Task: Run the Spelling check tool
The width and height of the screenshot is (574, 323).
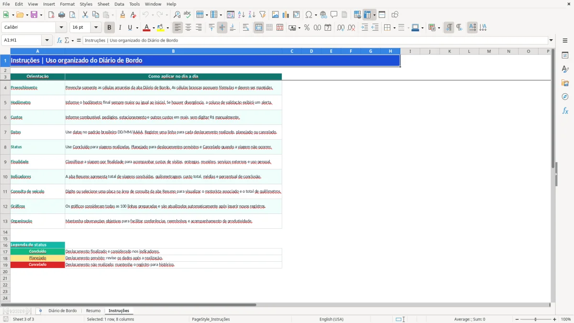Action: [x=188, y=15]
